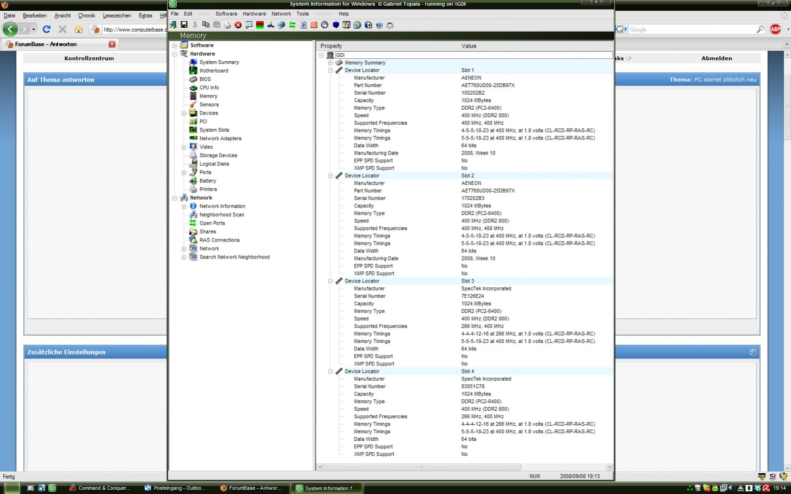The height and width of the screenshot is (494, 791).
Task: Open the Network menu in menu bar
Action: click(281, 14)
